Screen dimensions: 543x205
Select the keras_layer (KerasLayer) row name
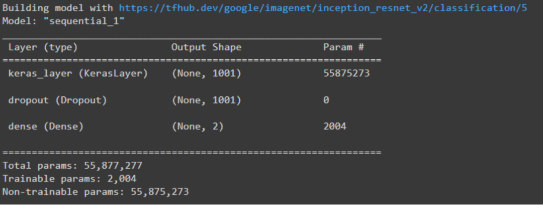(x=78, y=74)
